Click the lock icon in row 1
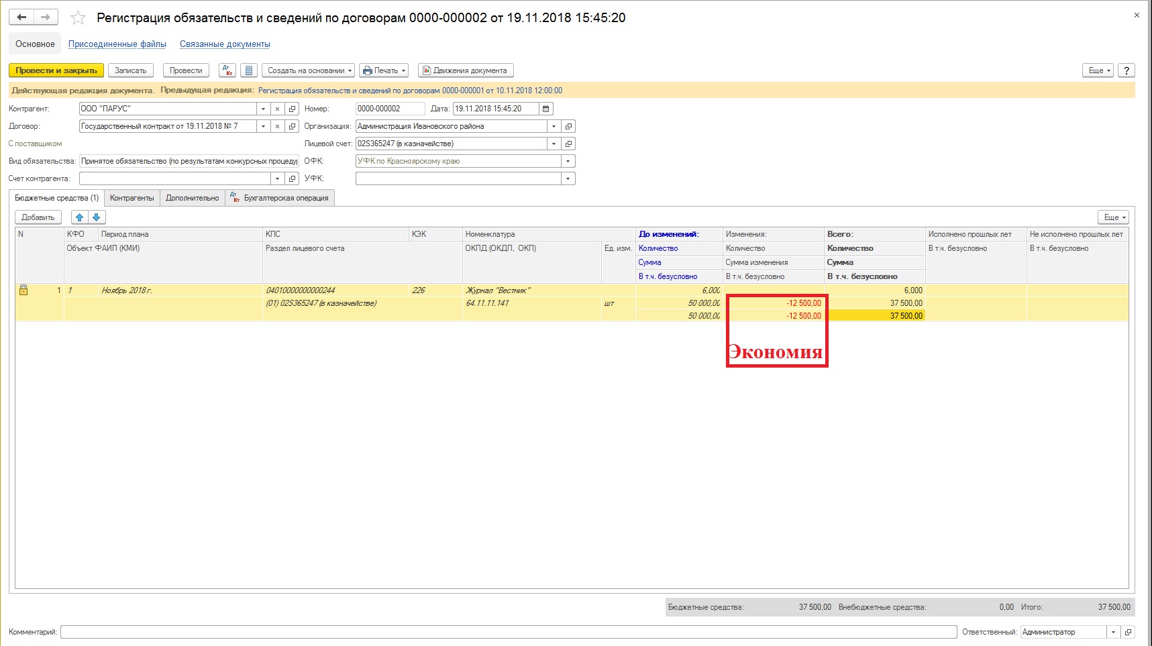Image resolution: width=1152 pixels, height=646 pixels. (x=23, y=290)
